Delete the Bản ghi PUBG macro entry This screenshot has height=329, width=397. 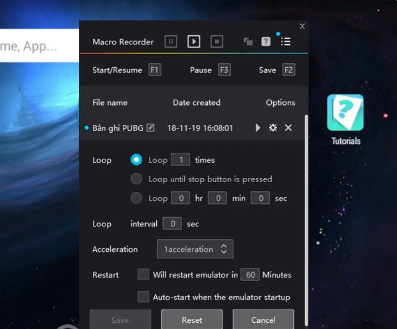[288, 128]
